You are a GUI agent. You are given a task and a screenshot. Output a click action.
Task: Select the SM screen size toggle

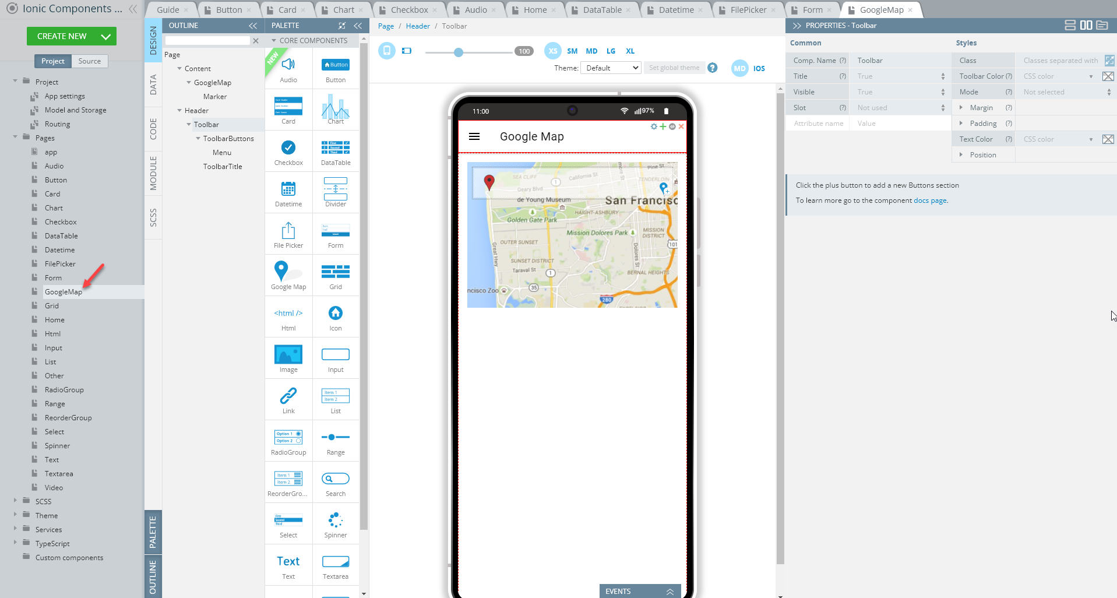pos(572,51)
